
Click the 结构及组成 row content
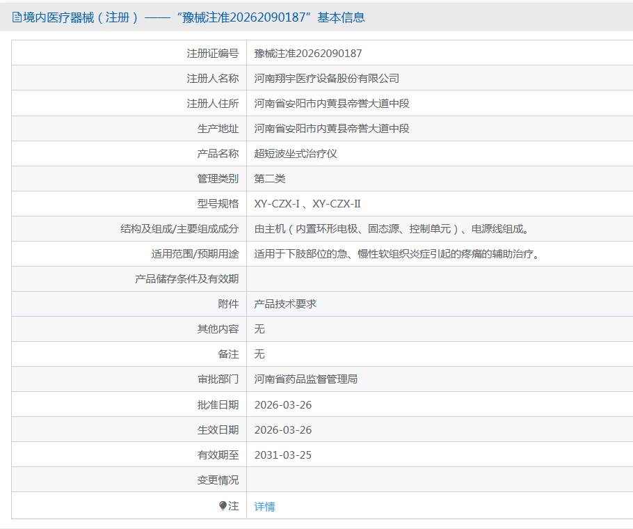391,228
